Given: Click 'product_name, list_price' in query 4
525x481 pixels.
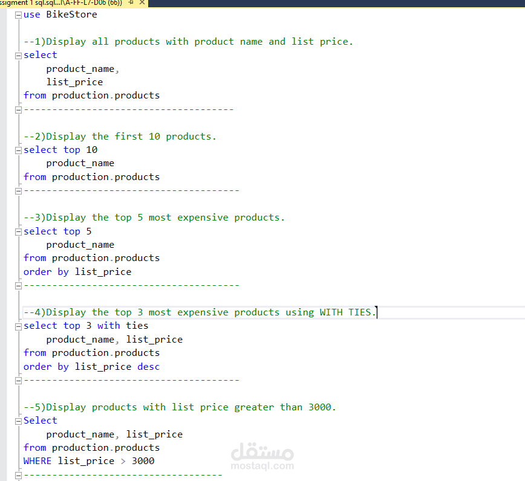Looking at the screenshot, I should pyautogui.click(x=114, y=340).
